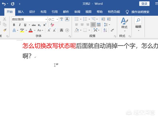Click the 登录 sign-in button
Screen dimensions: 158x118
pos(144,4)
